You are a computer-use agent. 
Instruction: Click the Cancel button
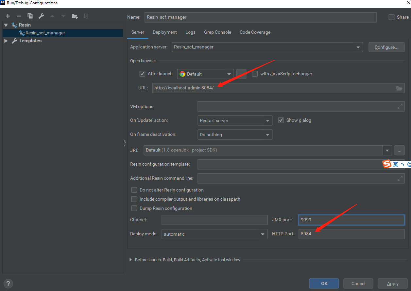[x=358, y=283]
